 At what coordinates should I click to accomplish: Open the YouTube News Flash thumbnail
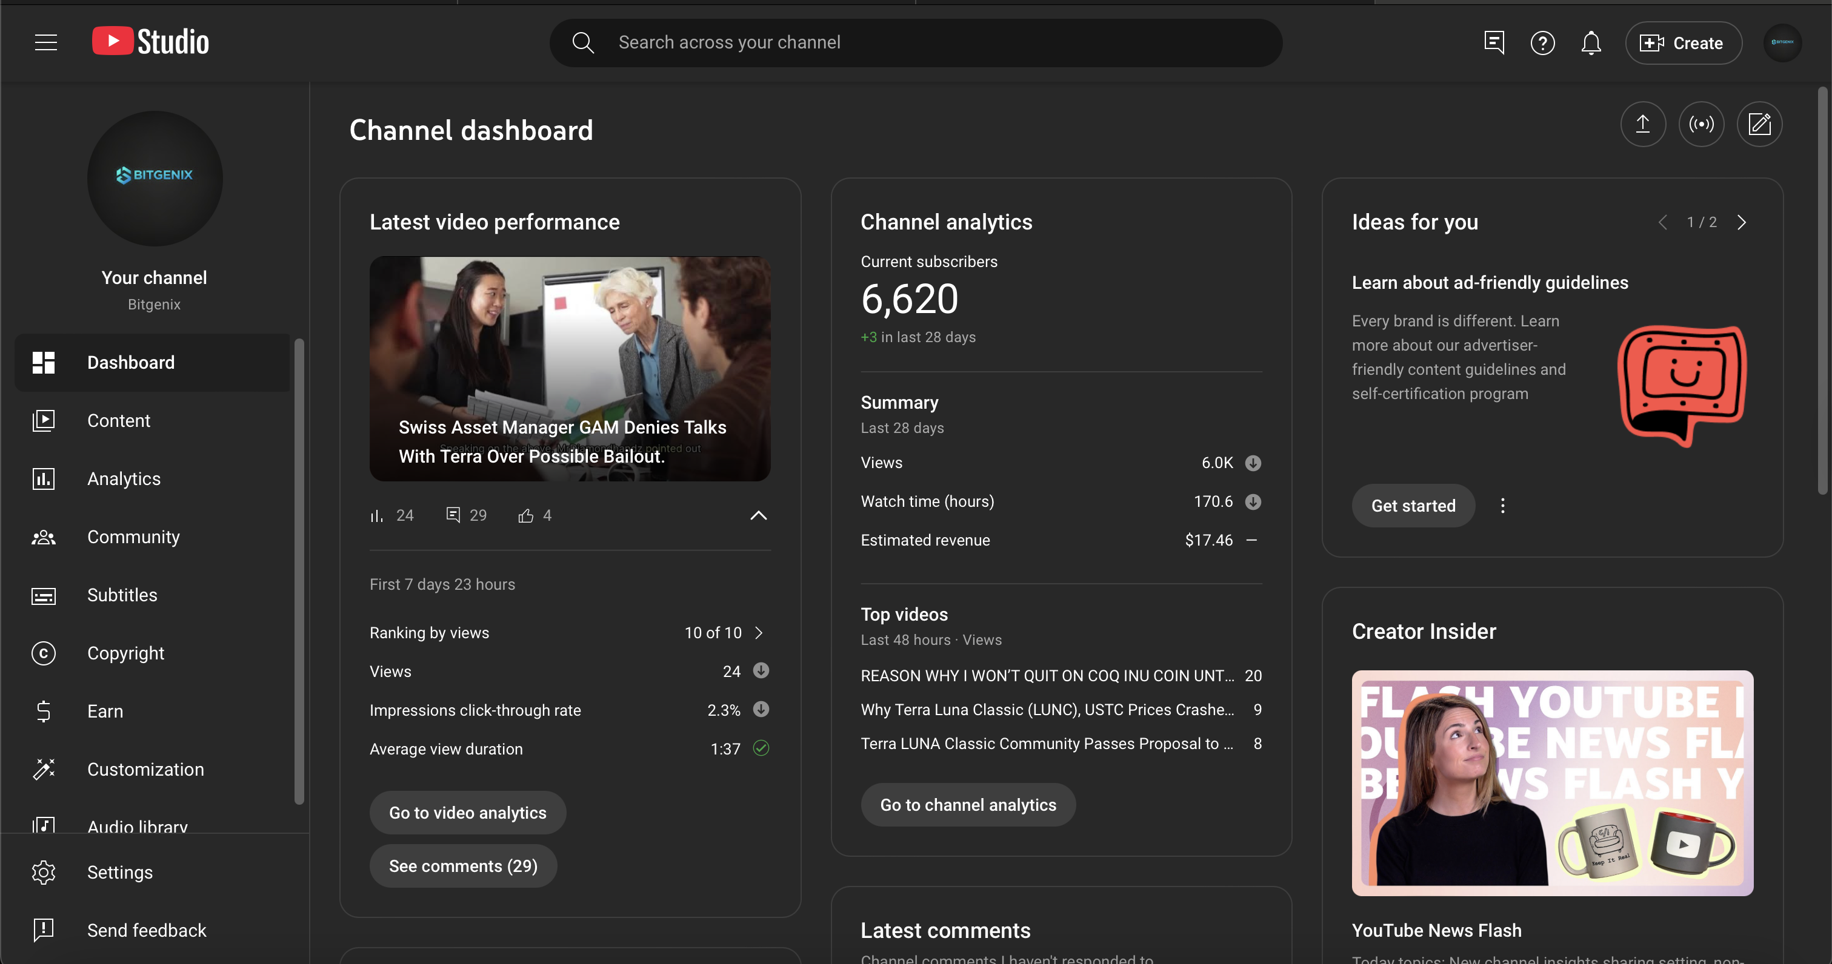(1553, 783)
